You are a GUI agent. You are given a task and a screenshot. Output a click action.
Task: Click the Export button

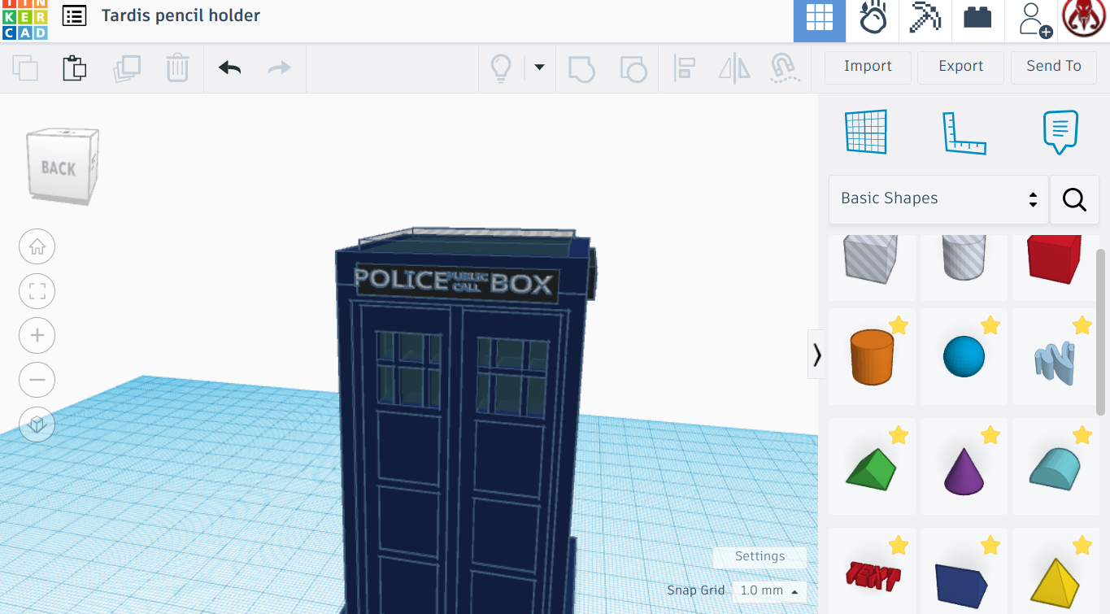click(x=960, y=67)
